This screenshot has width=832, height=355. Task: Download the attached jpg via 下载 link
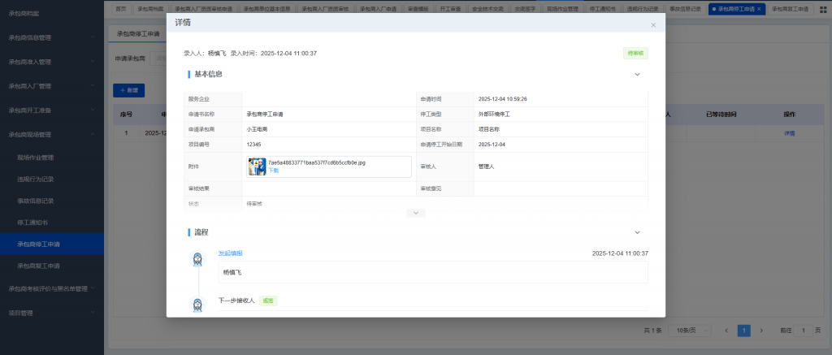point(274,171)
